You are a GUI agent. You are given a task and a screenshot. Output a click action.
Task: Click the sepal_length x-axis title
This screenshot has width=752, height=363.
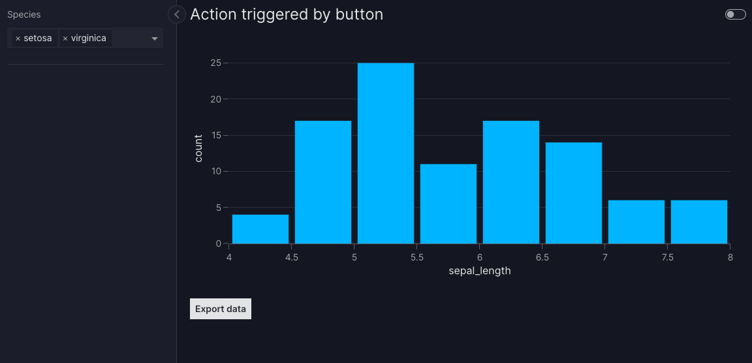pos(480,271)
